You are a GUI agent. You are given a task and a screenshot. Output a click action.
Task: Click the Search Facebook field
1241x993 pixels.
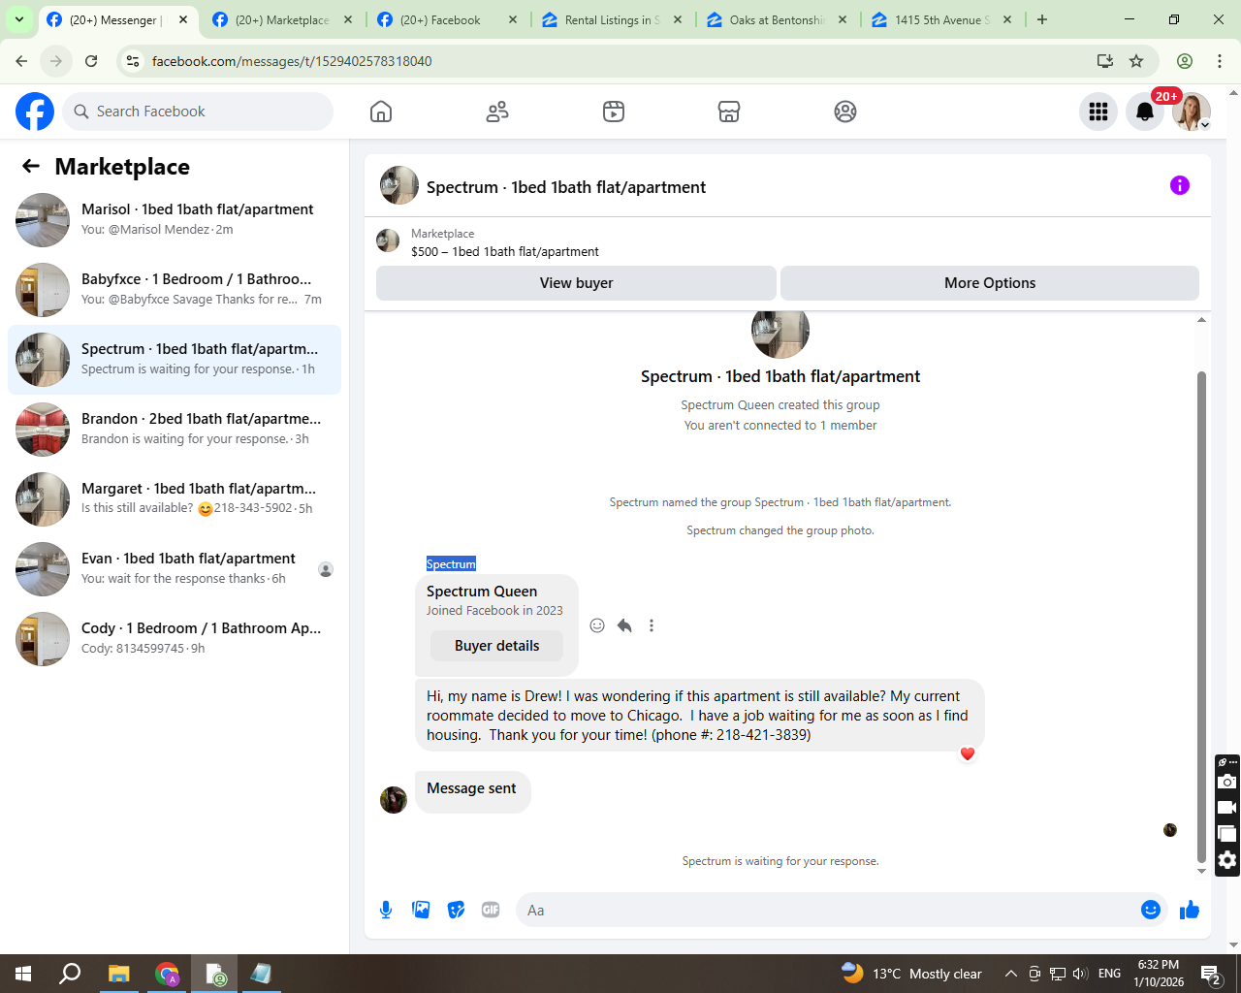pyautogui.click(x=198, y=112)
